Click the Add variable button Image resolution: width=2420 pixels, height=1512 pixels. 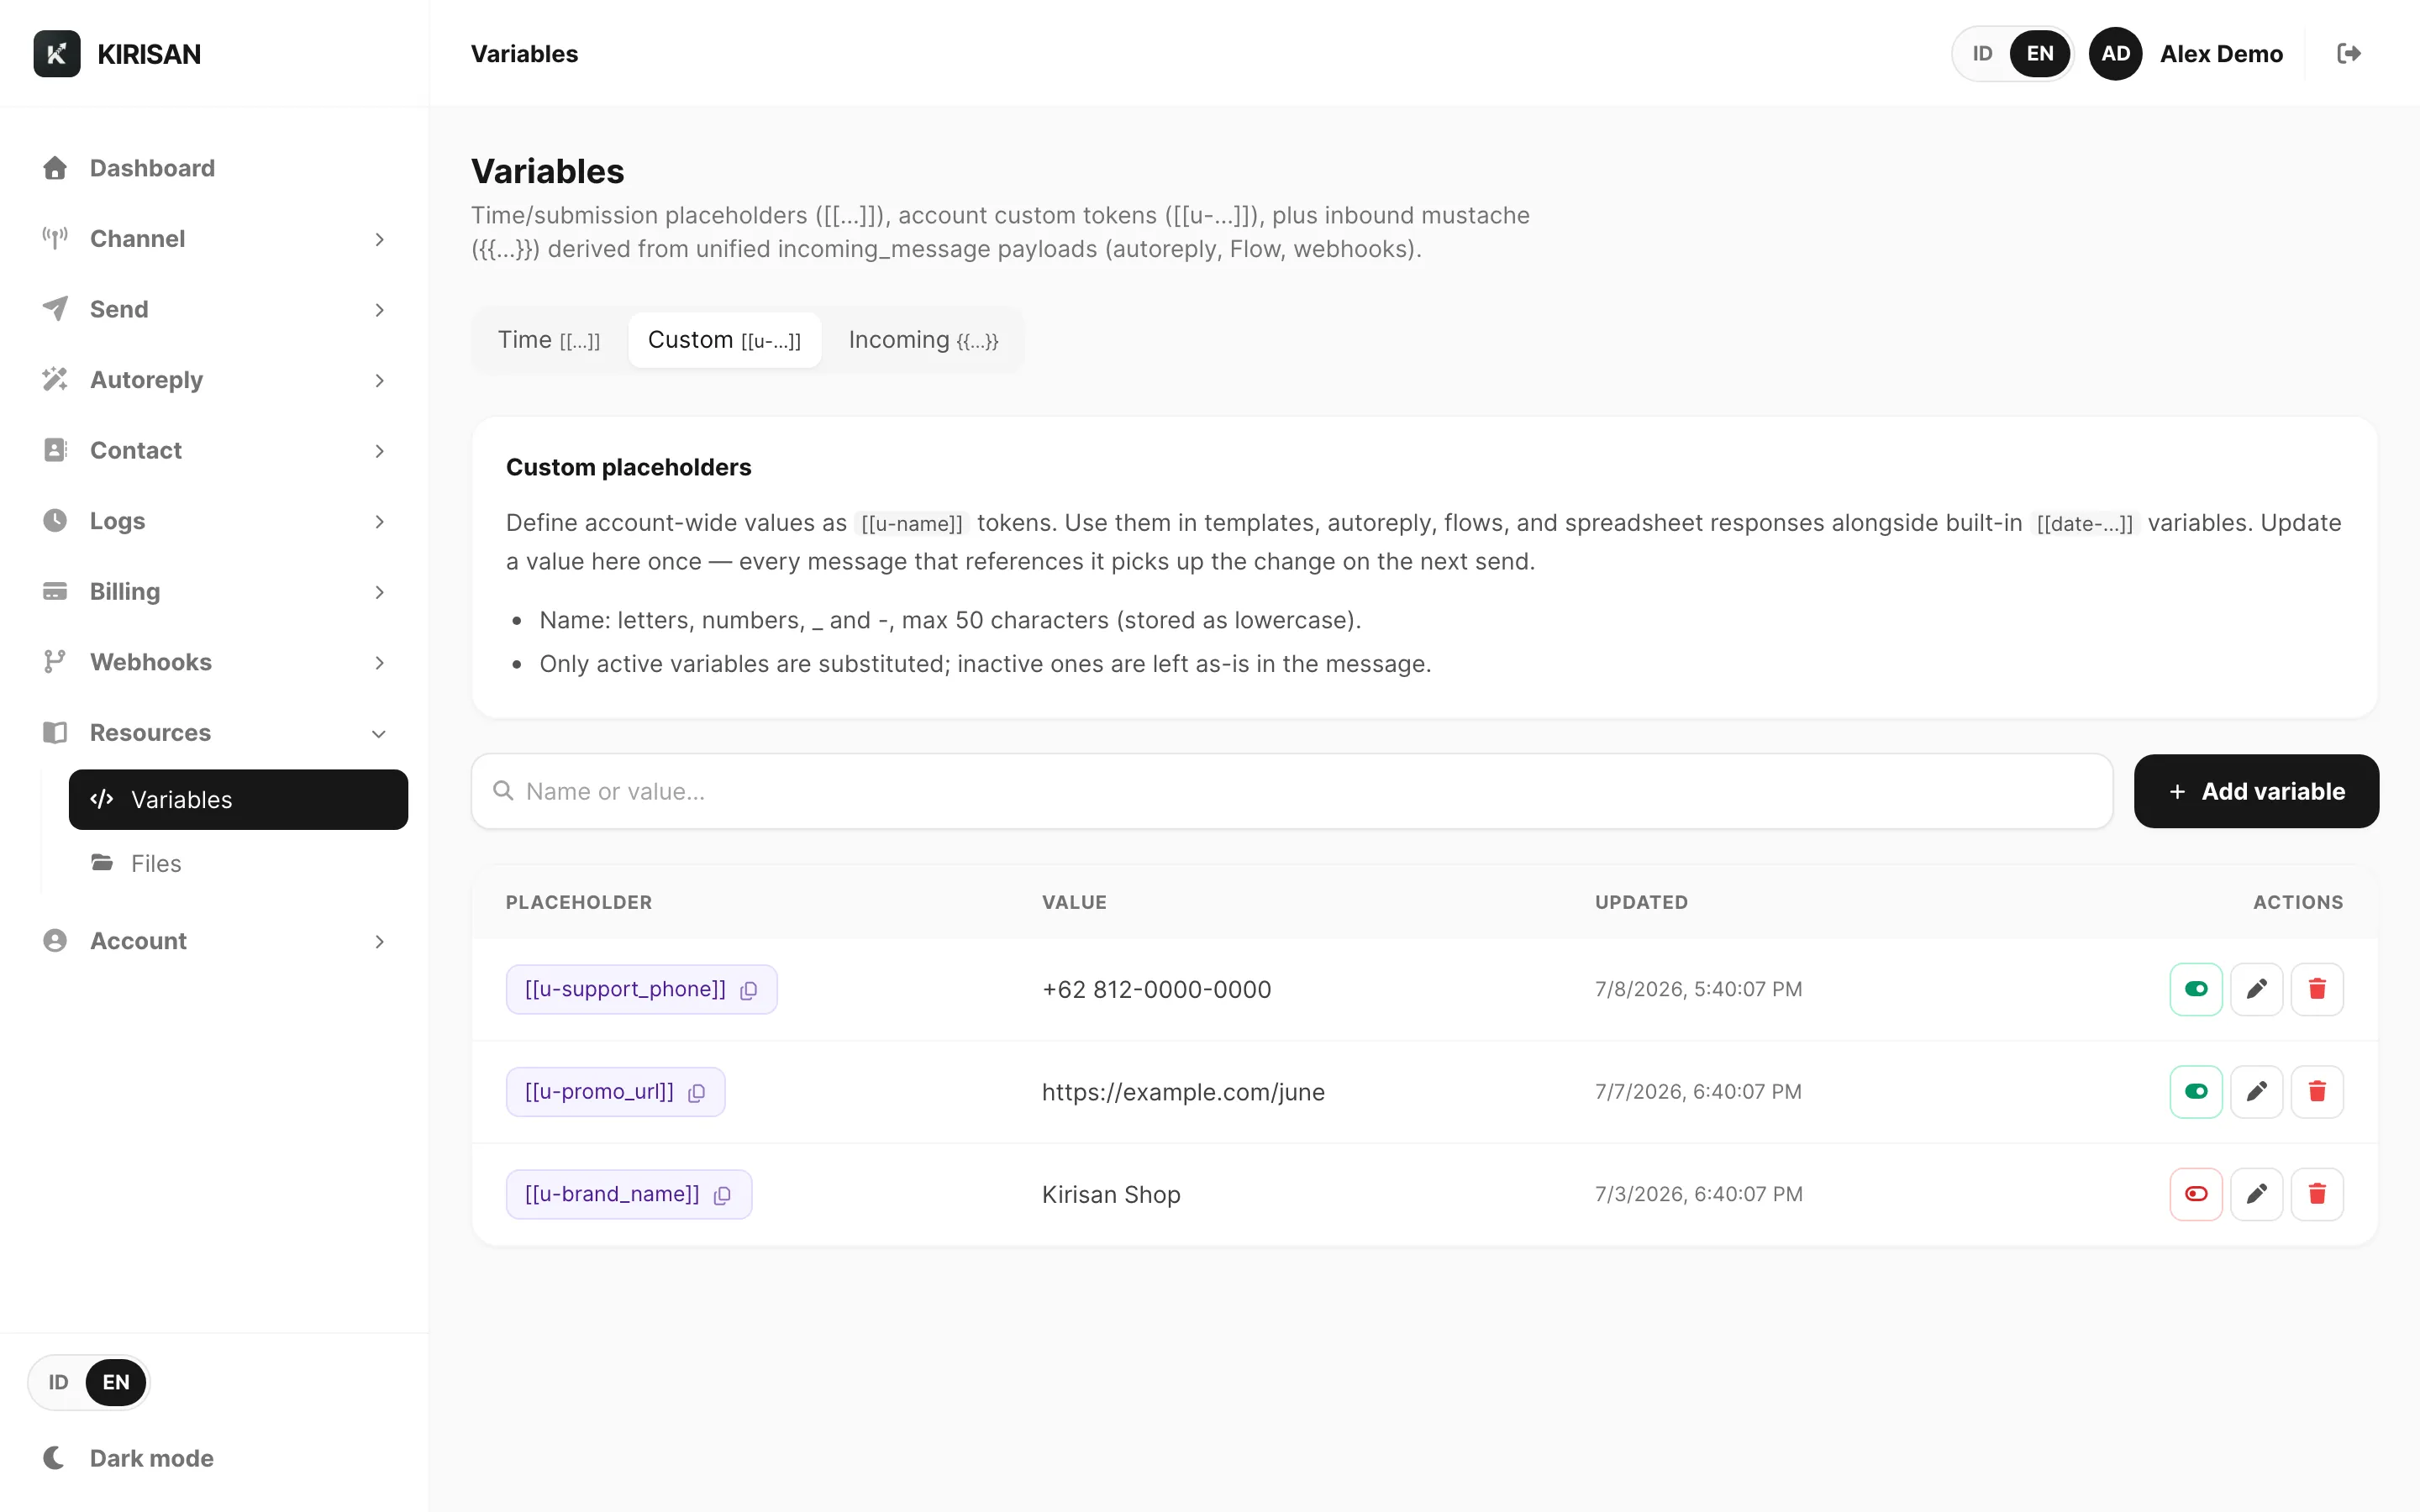(x=2256, y=791)
